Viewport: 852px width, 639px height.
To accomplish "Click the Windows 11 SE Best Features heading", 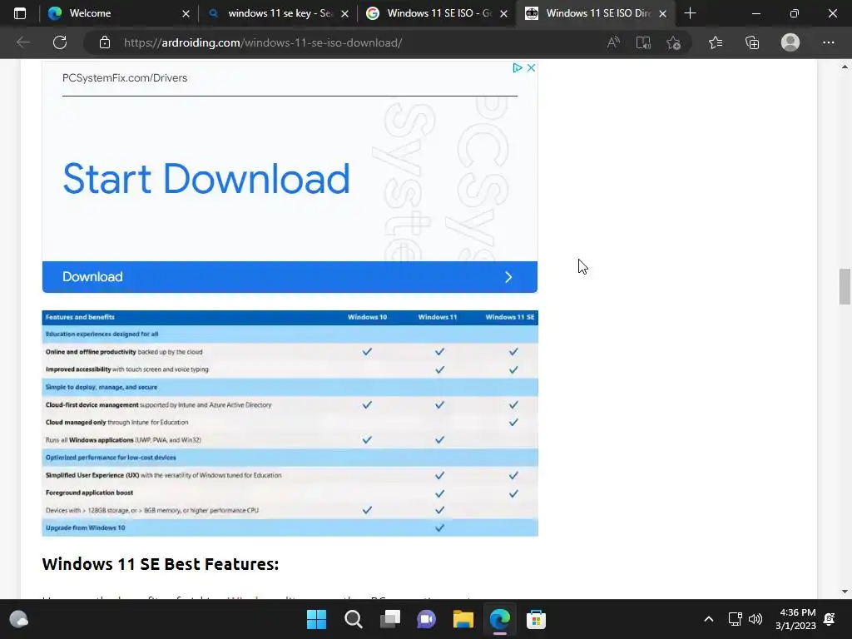I will [x=161, y=564].
